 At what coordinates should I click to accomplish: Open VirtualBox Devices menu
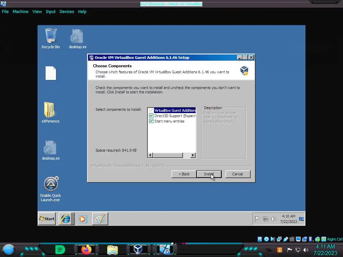[67, 12]
